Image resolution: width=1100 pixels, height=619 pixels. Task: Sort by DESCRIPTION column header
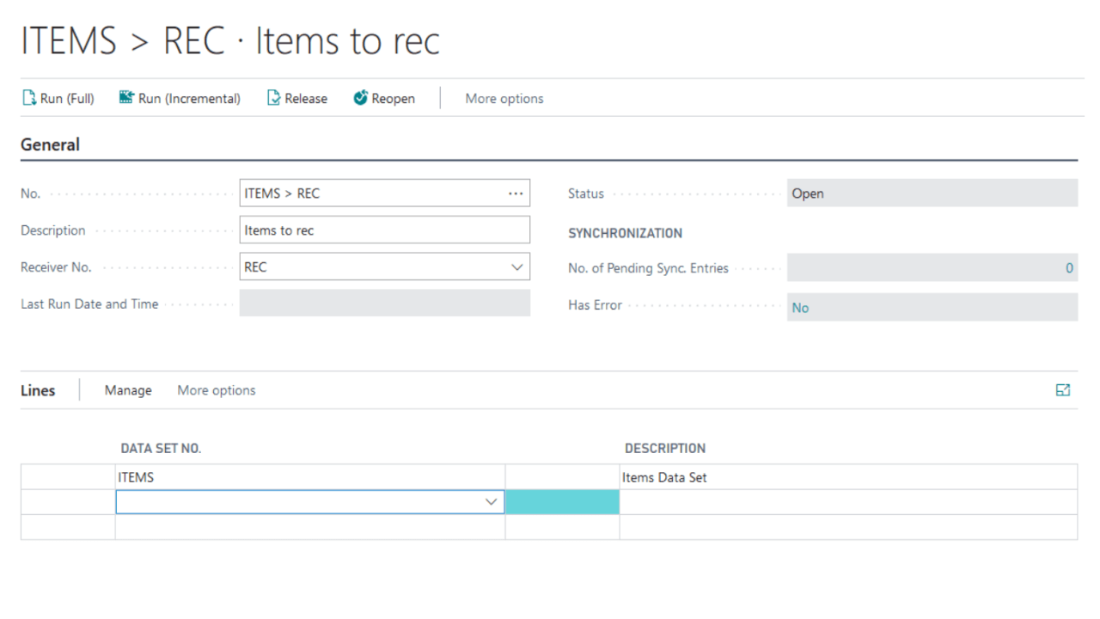pyautogui.click(x=665, y=449)
